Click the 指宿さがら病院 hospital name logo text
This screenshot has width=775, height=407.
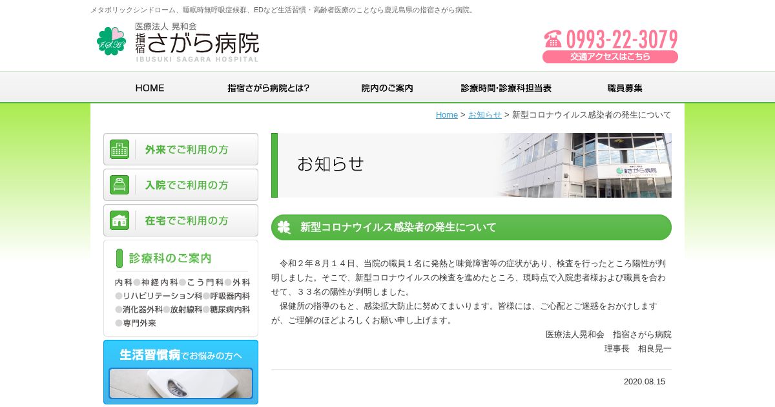[x=197, y=43]
